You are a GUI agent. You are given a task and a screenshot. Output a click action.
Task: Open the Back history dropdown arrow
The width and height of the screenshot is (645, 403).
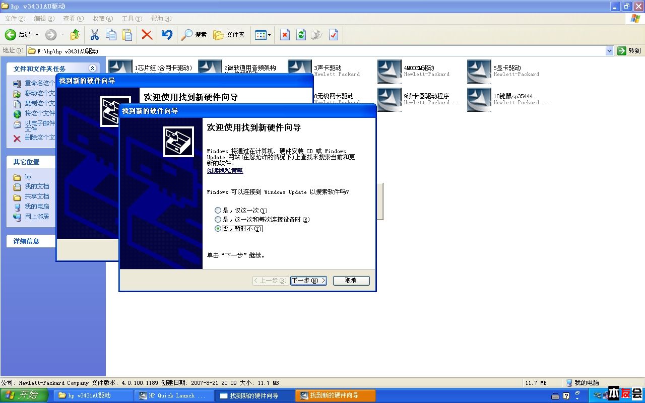coord(37,35)
